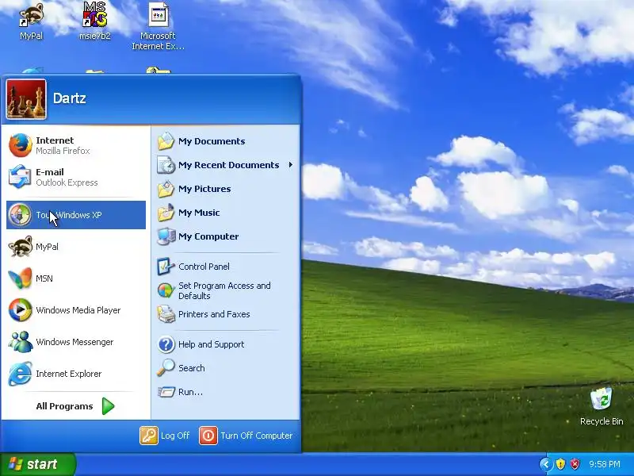Open MyPal from the start menu
The height and width of the screenshot is (476, 634).
coord(76,247)
